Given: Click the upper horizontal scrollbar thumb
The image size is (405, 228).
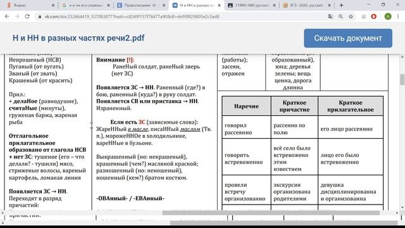Looking at the screenshot, I should pos(271,213).
